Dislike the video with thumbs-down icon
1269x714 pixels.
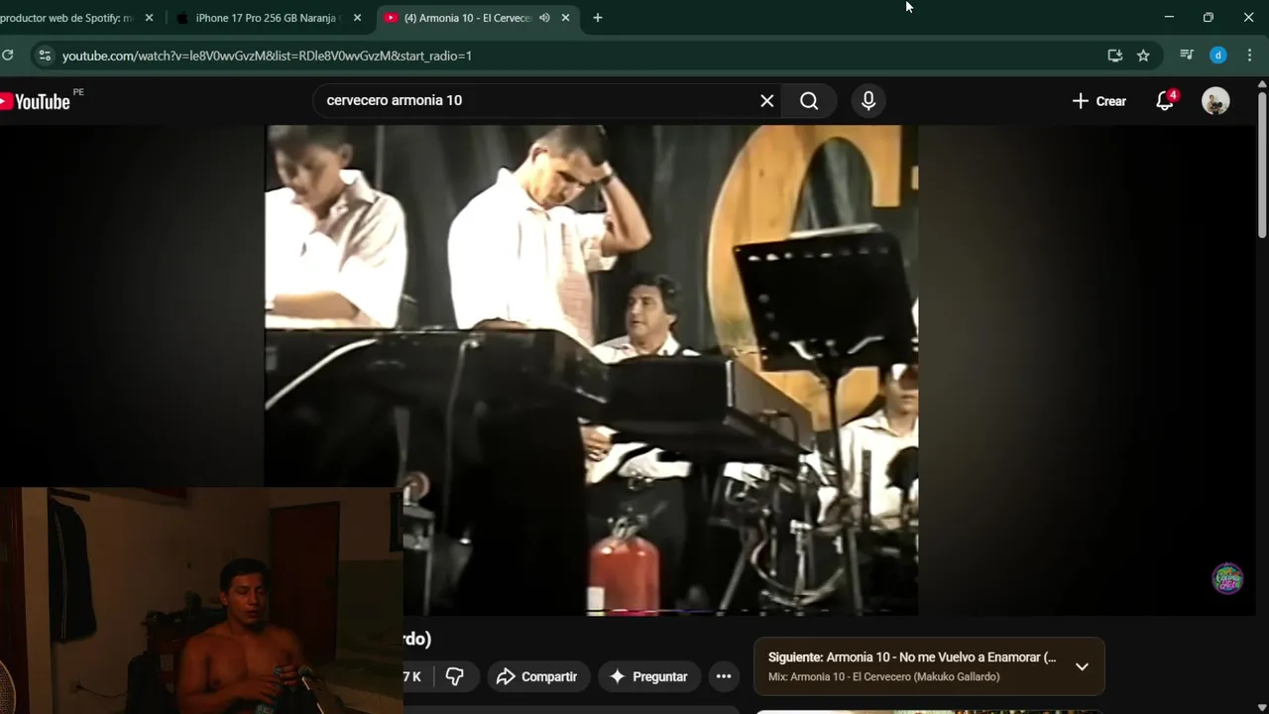coord(455,676)
